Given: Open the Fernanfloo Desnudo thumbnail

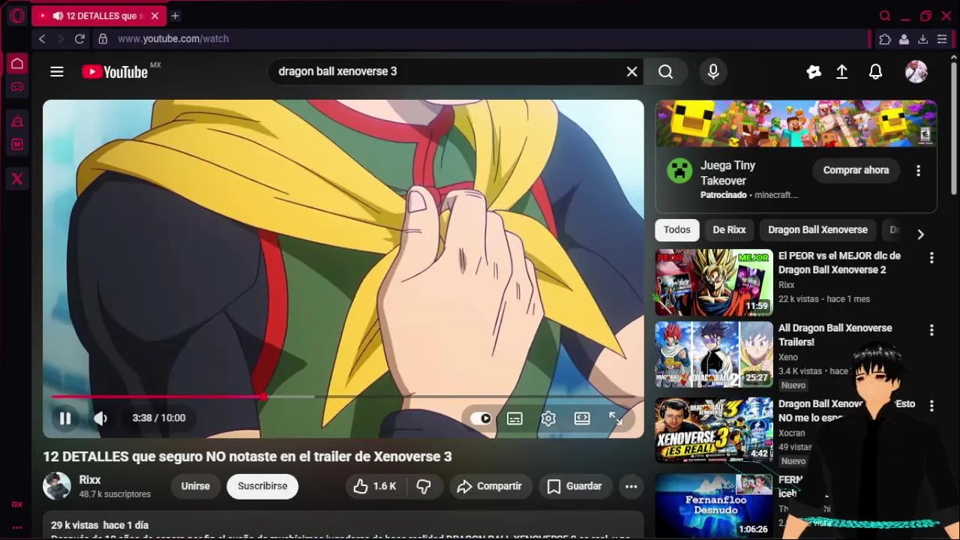Looking at the screenshot, I should pyautogui.click(x=714, y=505).
